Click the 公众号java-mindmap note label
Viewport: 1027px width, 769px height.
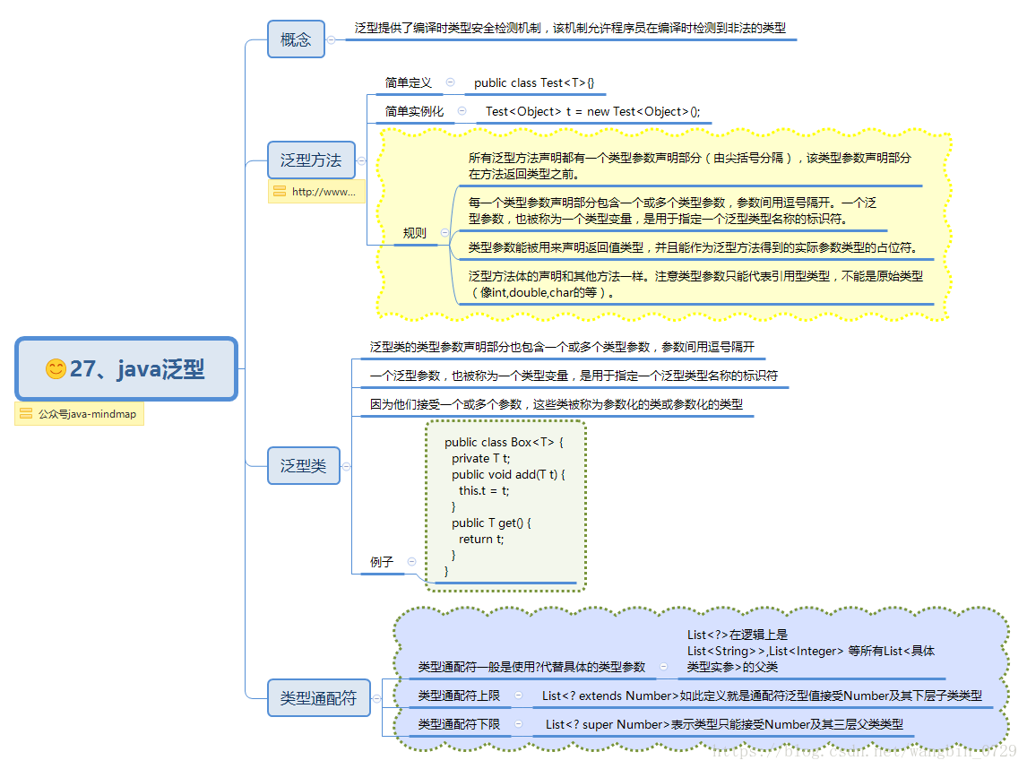click(x=87, y=414)
